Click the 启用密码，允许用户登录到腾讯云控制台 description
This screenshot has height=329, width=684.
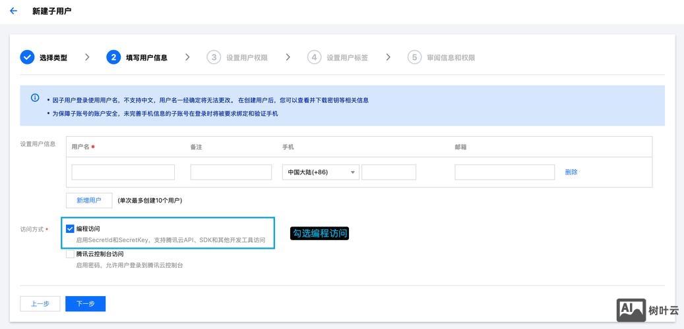pyautogui.click(x=129, y=265)
